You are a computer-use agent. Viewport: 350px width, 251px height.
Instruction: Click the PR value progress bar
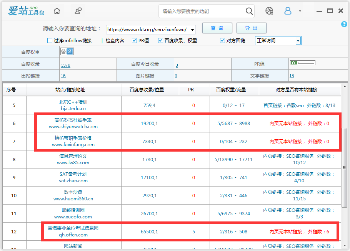point(302,63)
